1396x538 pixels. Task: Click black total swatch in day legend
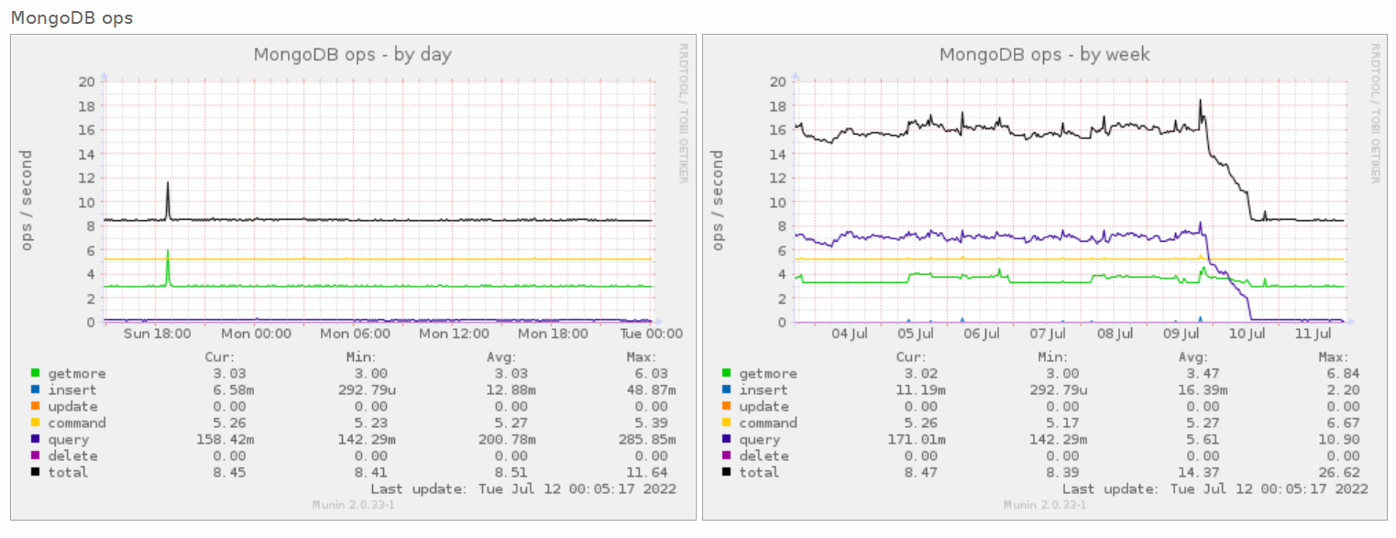pyautogui.click(x=36, y=472)
